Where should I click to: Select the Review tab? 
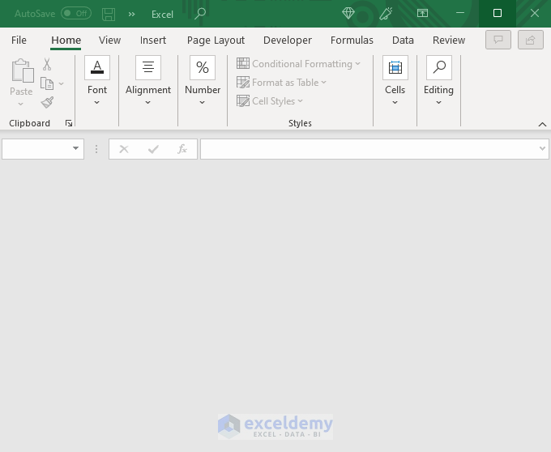click(x=449, y=40)
